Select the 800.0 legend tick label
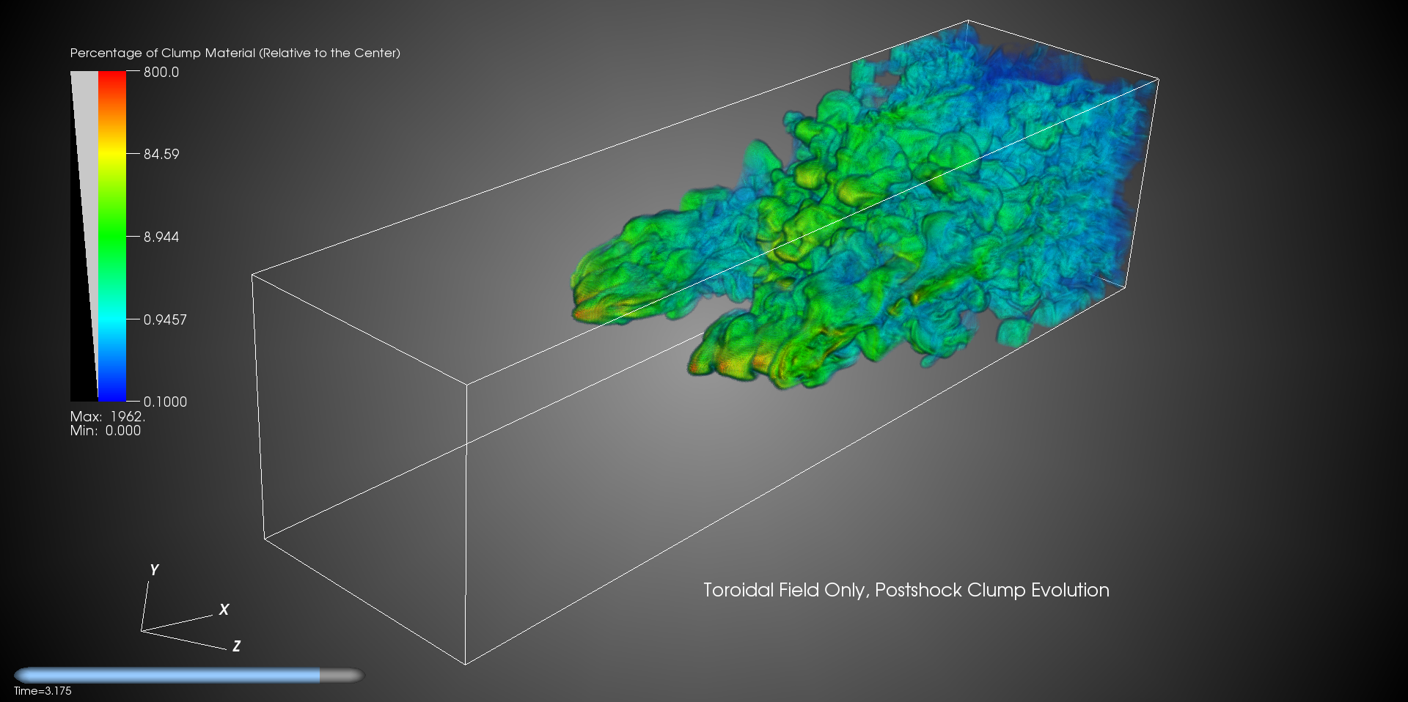Viewport: 1408px width, 702px height. click(x=161, y=72)
